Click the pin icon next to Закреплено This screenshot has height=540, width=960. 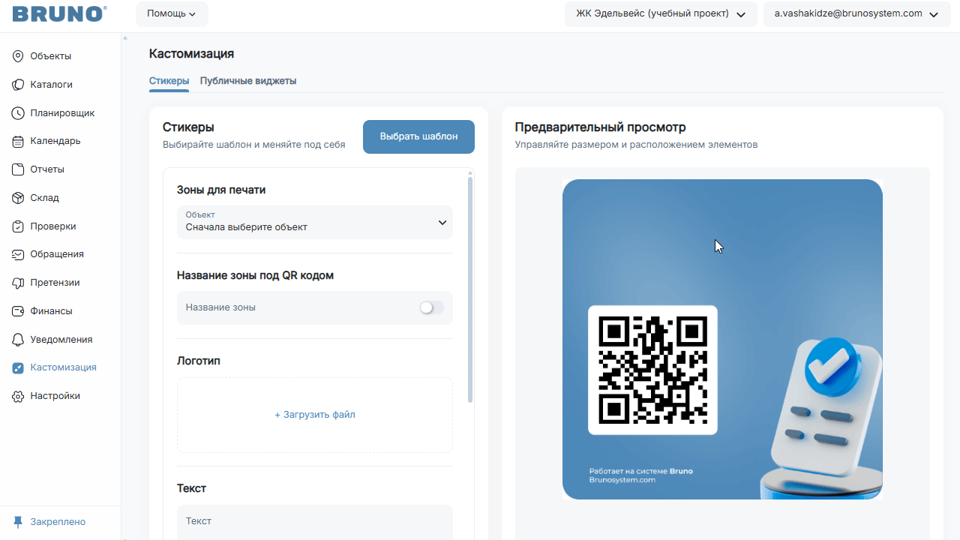coord(18,522)
